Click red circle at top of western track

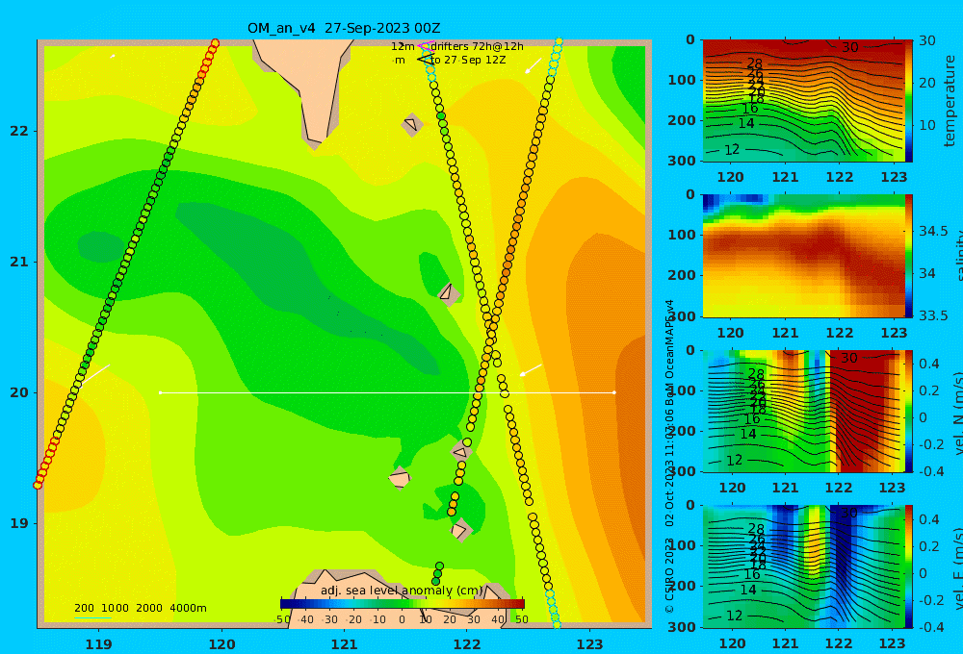(215, 43)
